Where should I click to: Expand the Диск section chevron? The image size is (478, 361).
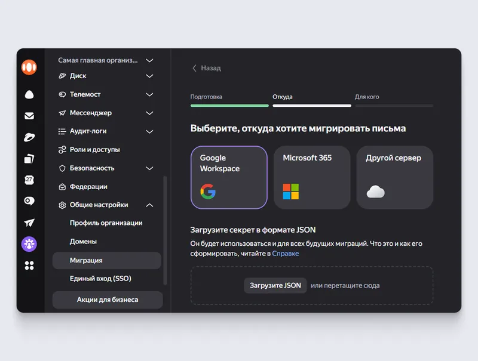coord(149,76)
